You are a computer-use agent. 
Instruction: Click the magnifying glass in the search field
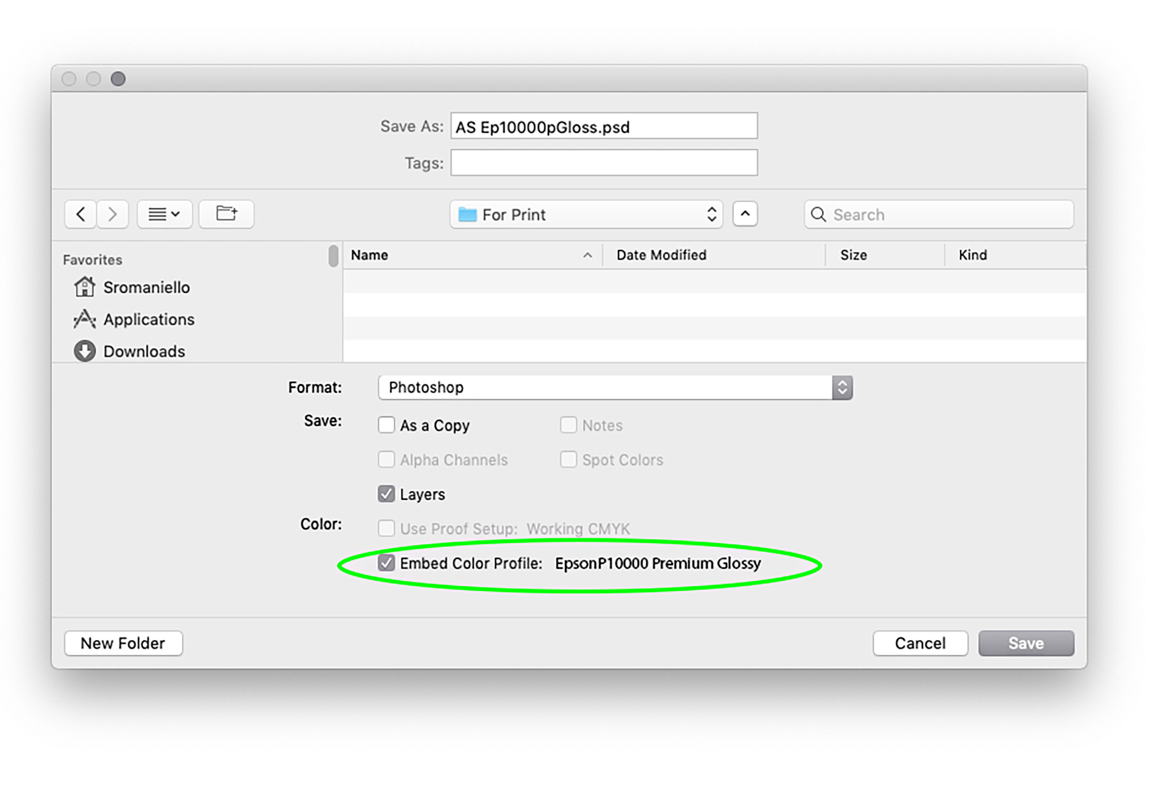[818, 215]
